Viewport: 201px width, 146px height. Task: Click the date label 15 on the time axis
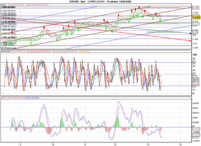point(148,145)
